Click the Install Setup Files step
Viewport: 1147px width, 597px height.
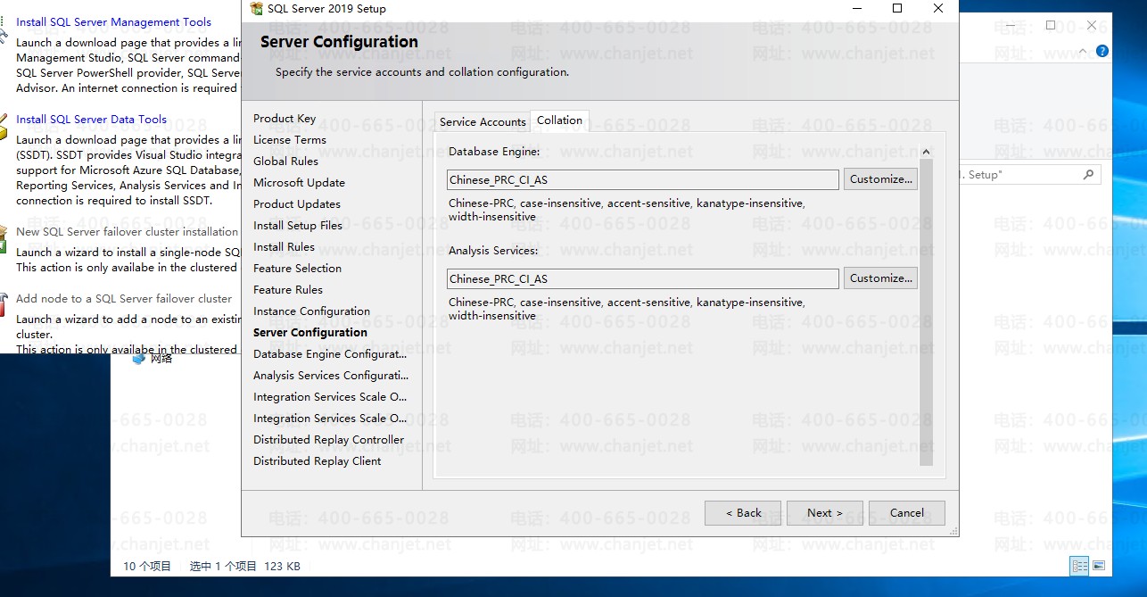click(298, 226)
